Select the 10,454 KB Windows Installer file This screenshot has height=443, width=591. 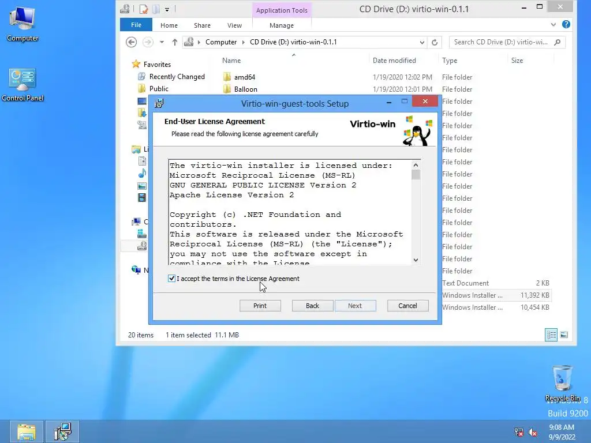pos(496,307)
